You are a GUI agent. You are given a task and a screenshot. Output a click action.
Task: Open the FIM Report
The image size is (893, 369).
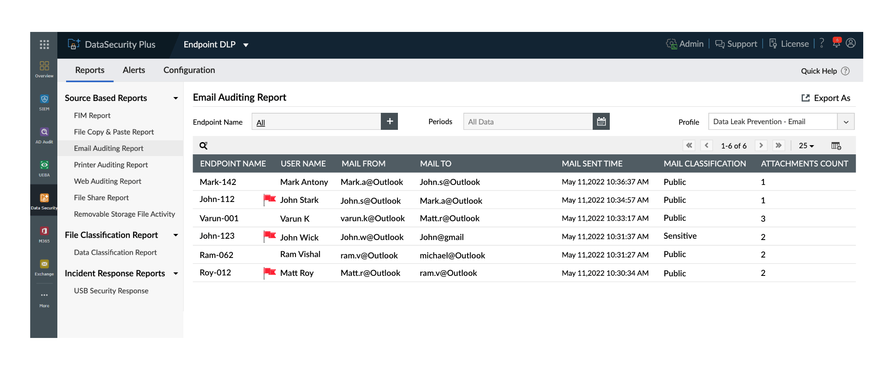point(92,115)
